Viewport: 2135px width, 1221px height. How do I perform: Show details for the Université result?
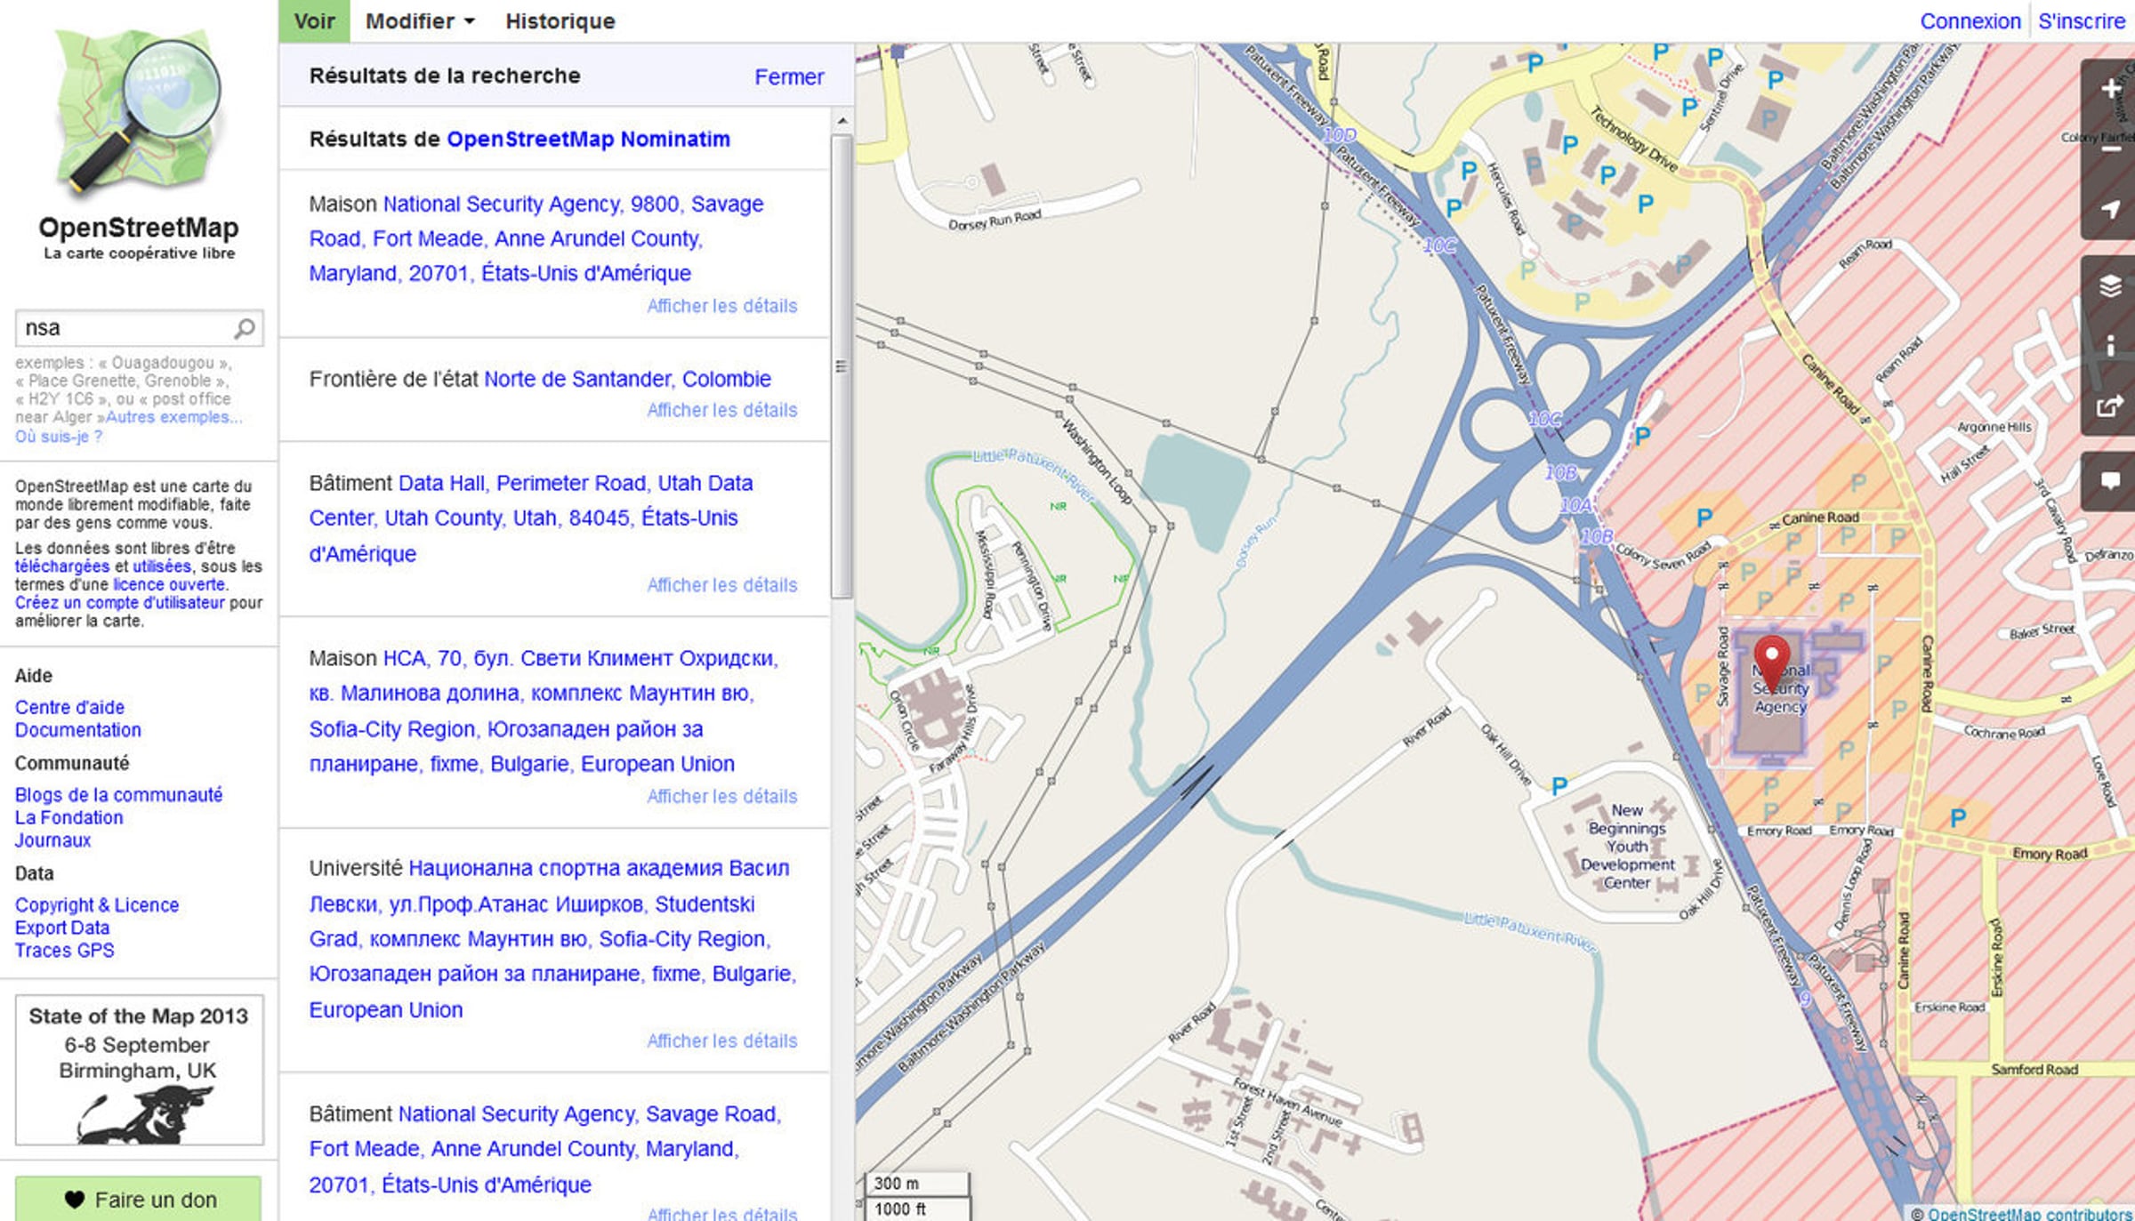tap(721, 1041)
